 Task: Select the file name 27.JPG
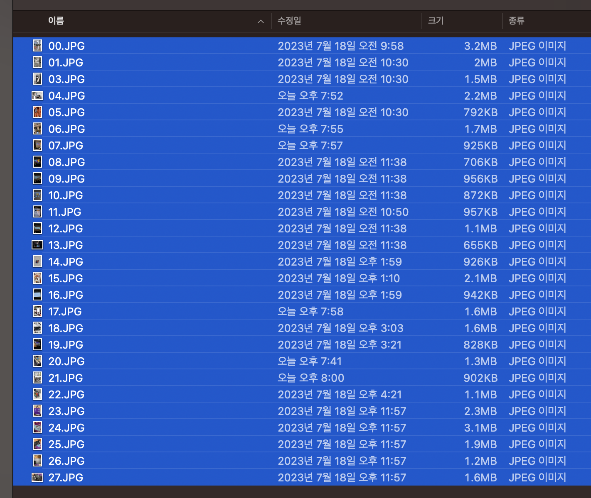click(x=66, y=478)
